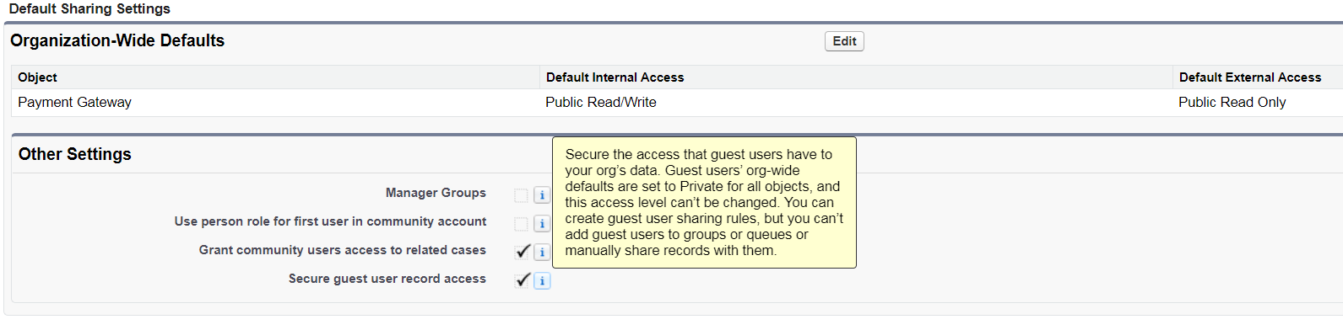Click the Public Read Only value
This screenshot has height=330, width=1343.
(1232, 102)
